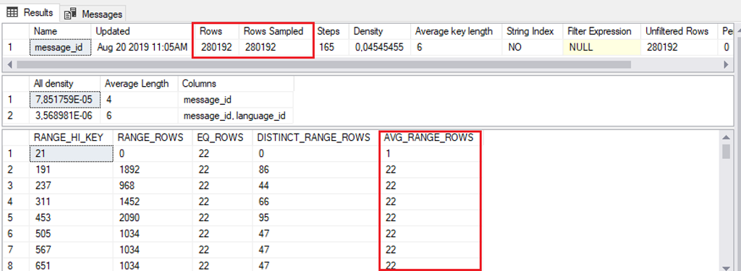Click the All density column header
The width and height of the screenshot is (741, 271).
[64, 84]
